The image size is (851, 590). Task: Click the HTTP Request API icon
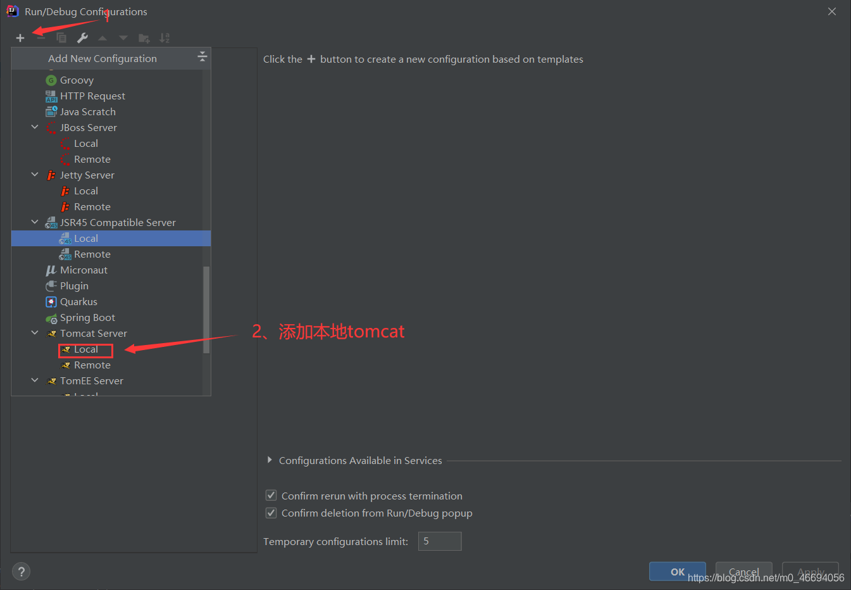[51, 96]
